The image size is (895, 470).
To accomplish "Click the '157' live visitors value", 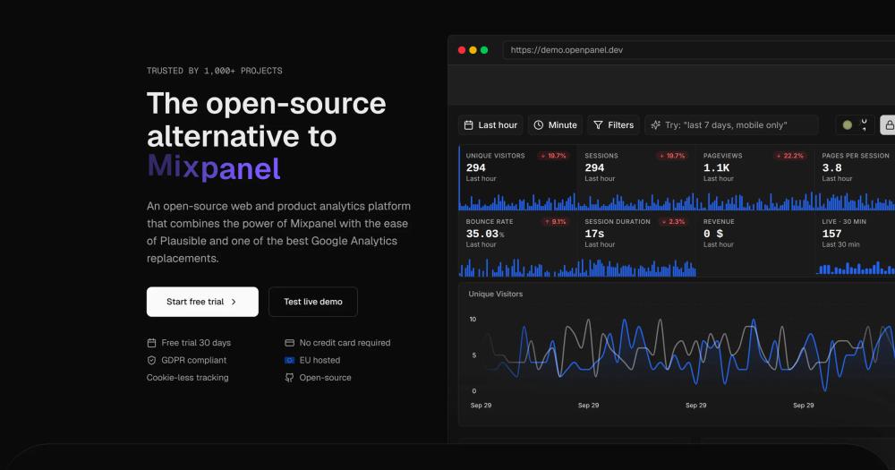I will 831,234.
